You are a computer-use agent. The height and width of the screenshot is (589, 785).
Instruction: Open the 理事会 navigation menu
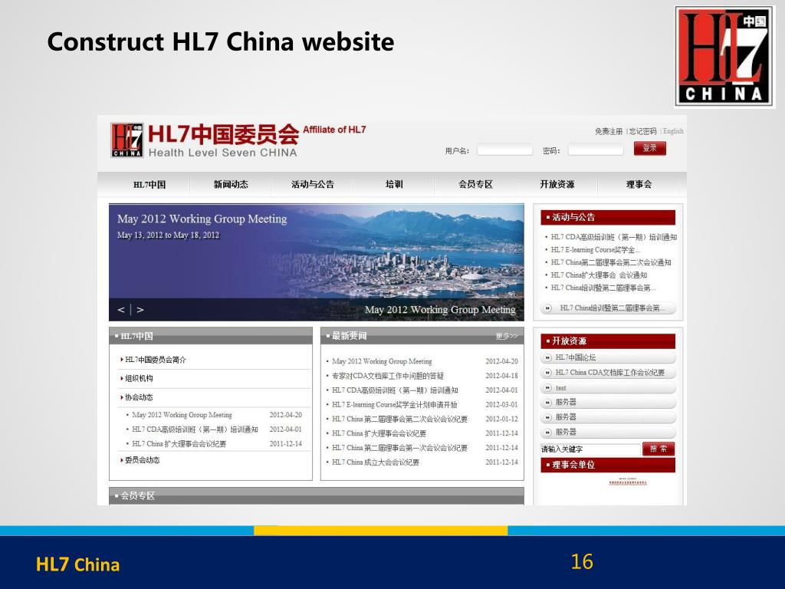[x=639, y=185]
